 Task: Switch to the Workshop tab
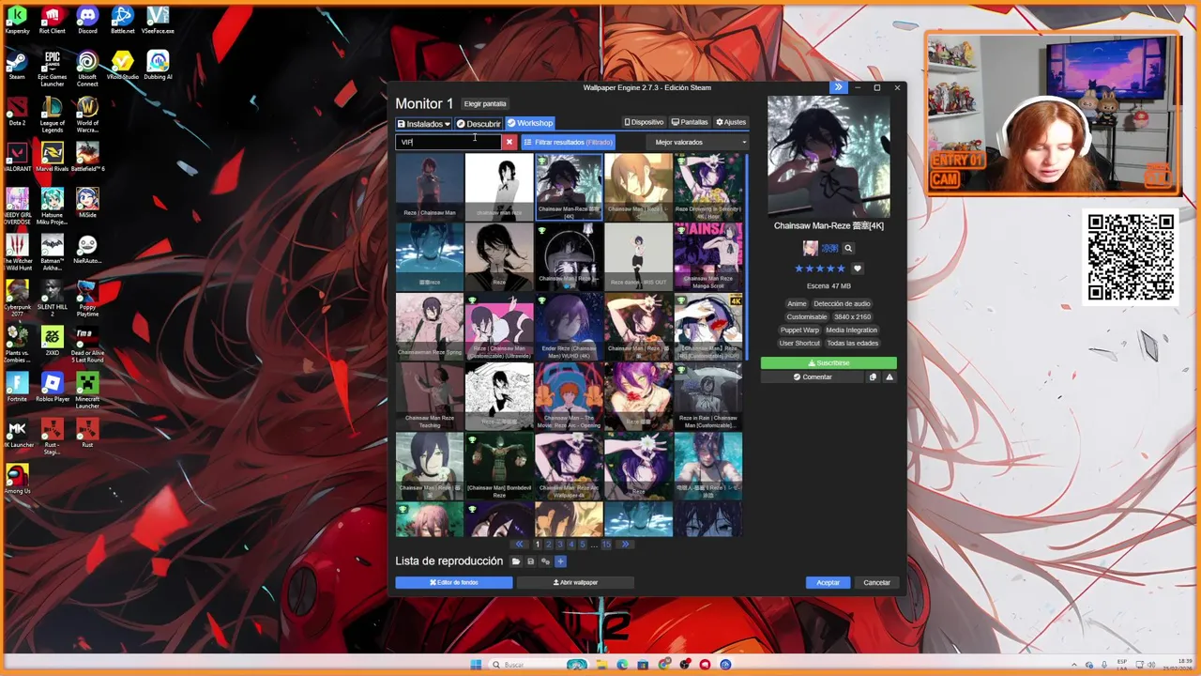click(x=530, y=123)
